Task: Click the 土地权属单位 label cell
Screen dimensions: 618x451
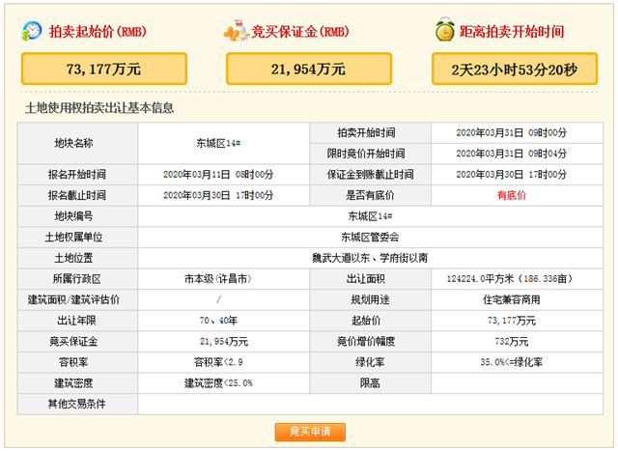Action: (77, 238)
